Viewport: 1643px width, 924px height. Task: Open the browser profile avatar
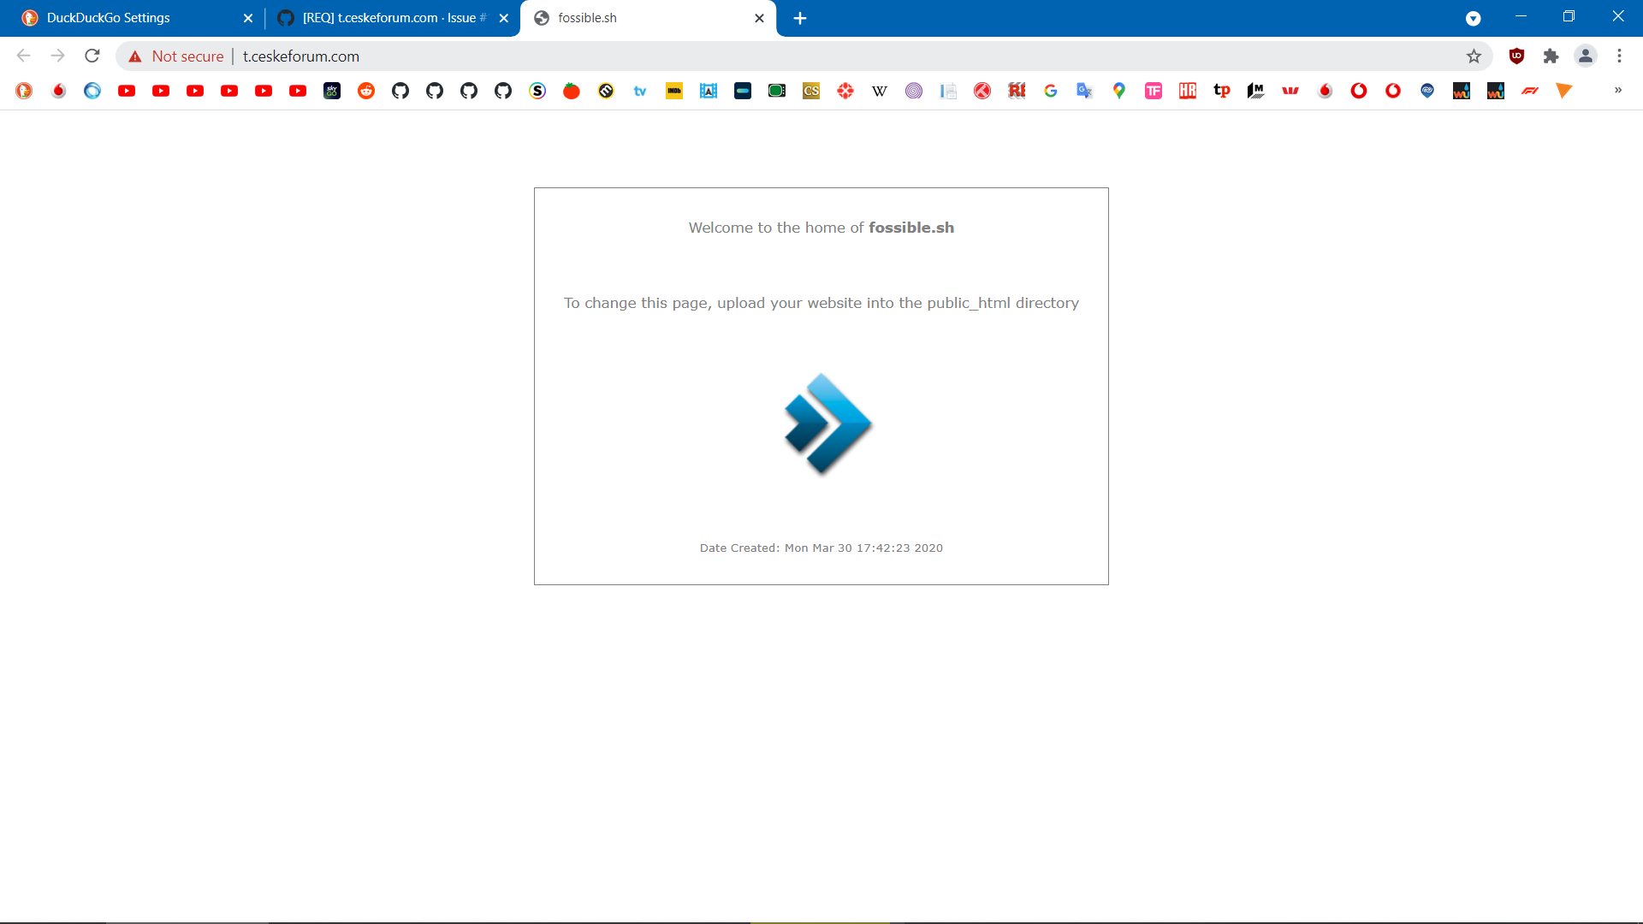(1586, 56)
